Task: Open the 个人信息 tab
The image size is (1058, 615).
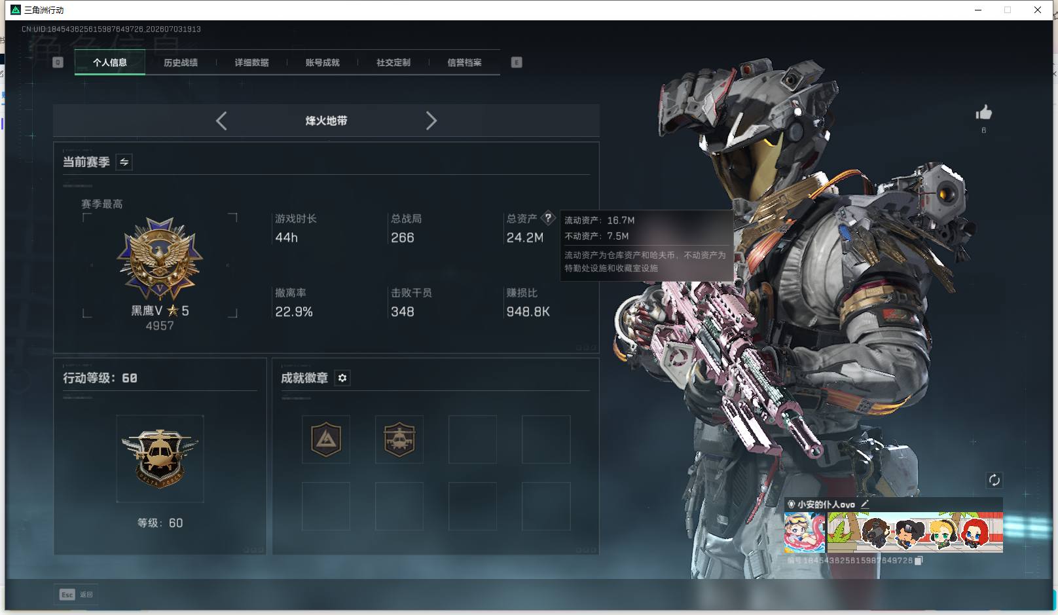Action: point(110,63)
